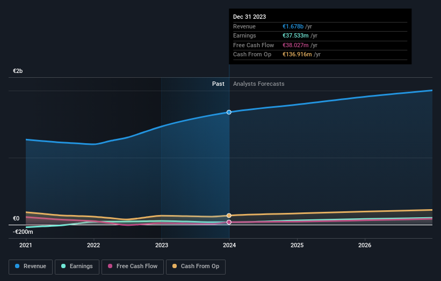Click the 2022 x-axis label
Image resolution: width=441 pixels, height=281 pixels.
tap(93, 245)
